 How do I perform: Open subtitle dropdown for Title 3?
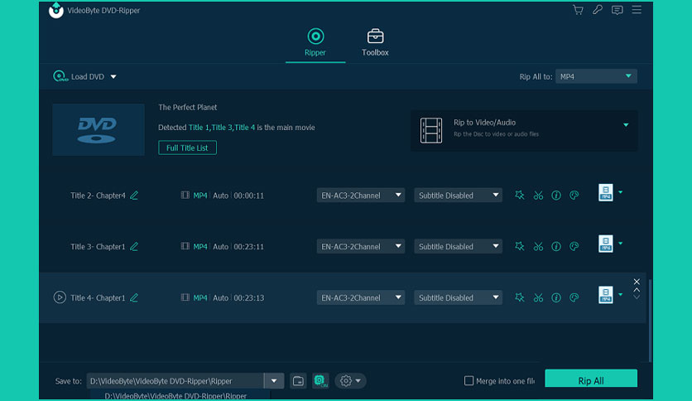pos(458,246)
